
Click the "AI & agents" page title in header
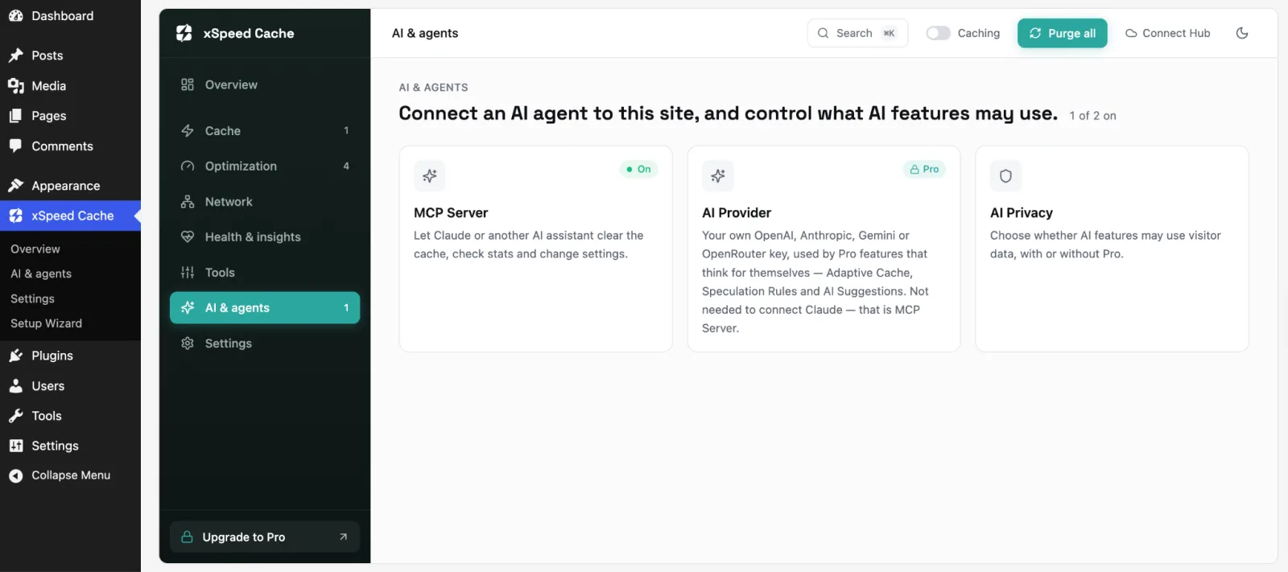[x=425, y=33]
